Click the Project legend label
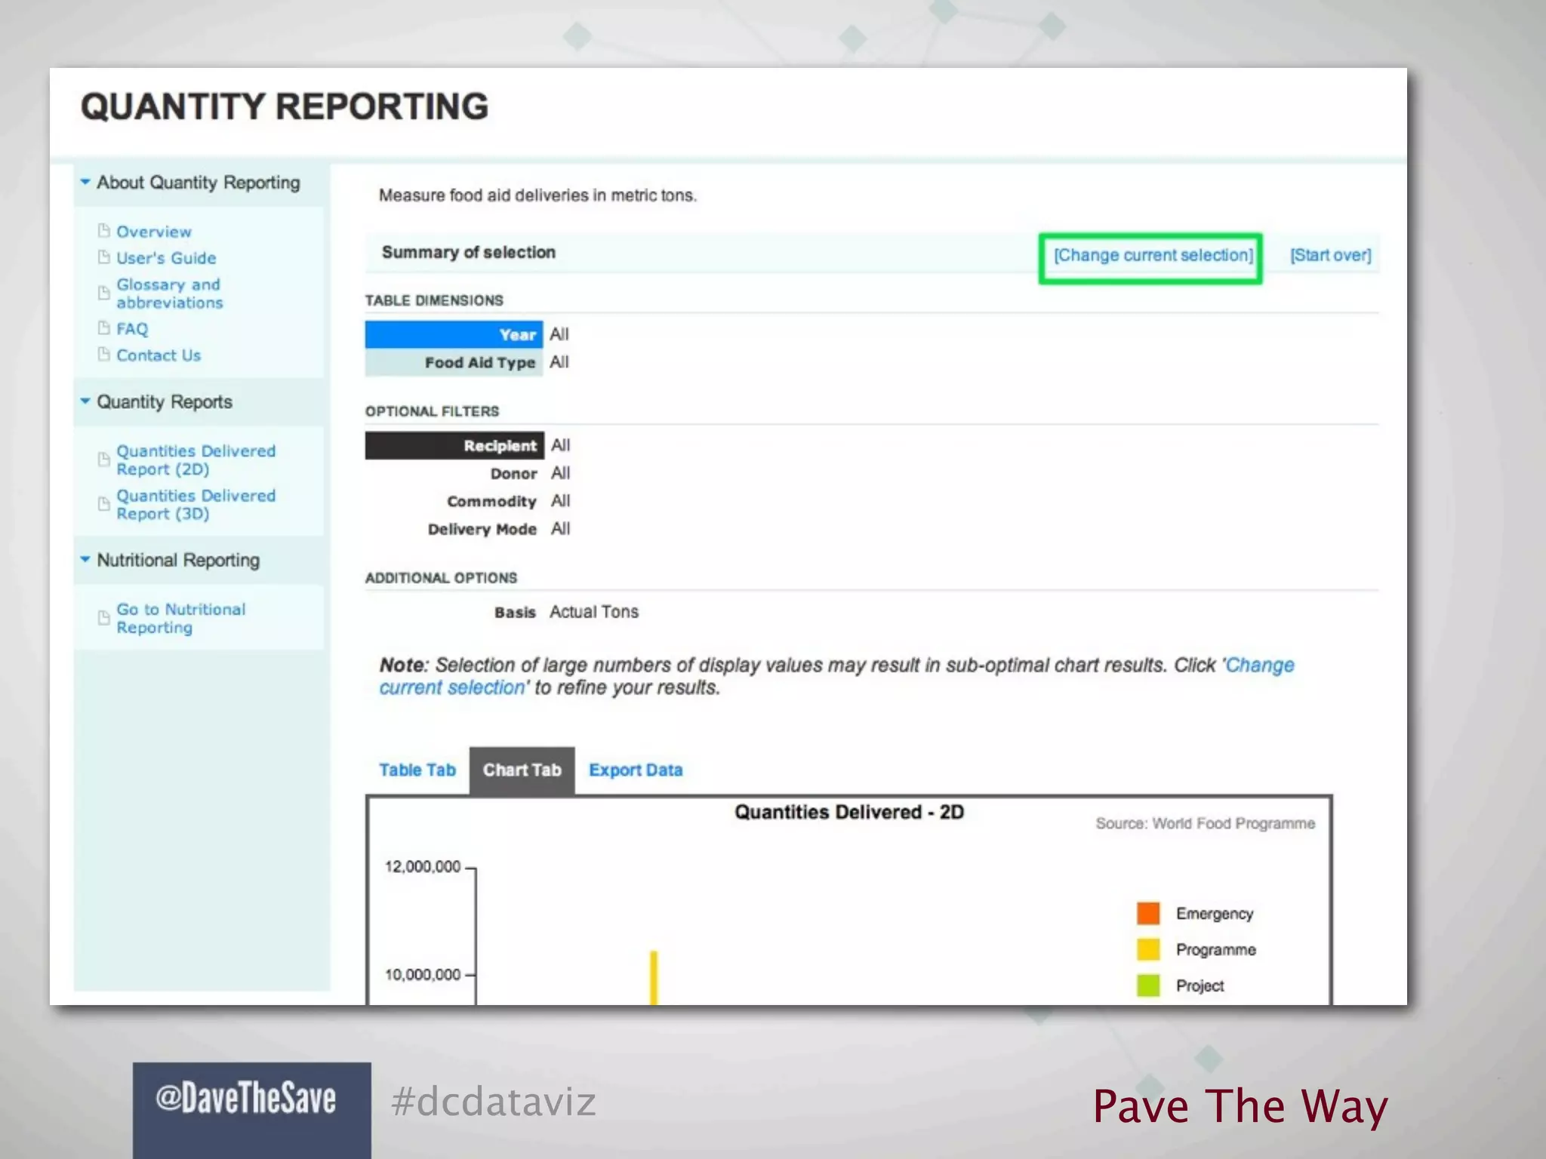Screen dimensions: 1546x1159 pos(1200,986)
